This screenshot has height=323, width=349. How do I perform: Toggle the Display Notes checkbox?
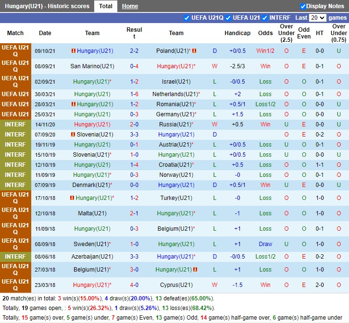303,6
